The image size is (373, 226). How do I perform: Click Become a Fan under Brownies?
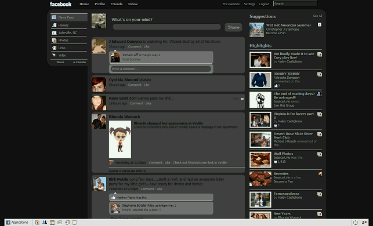pyautogui.click(x=283, y=181)
